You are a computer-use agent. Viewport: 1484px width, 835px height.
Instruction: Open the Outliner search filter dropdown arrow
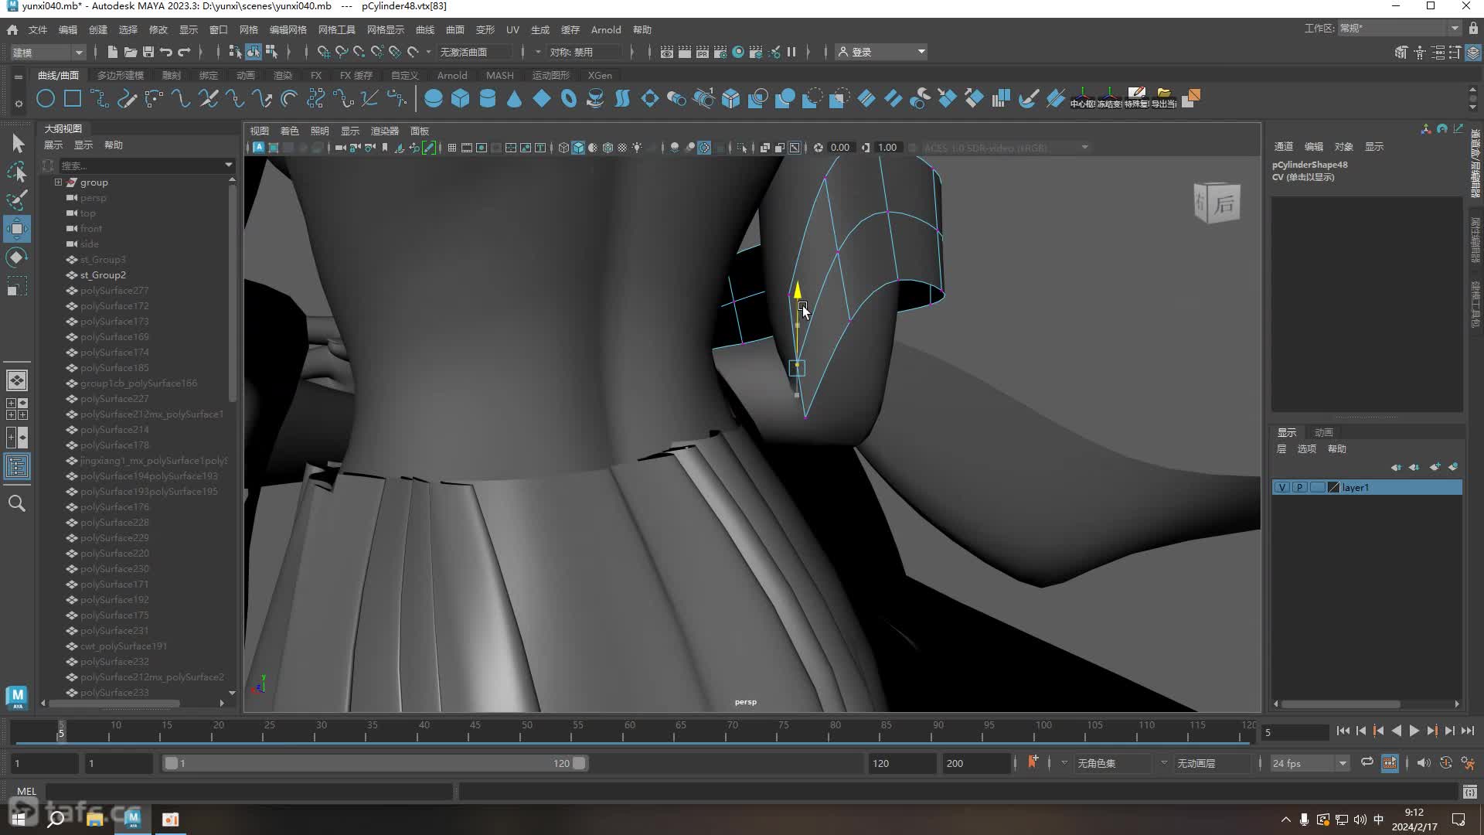(x=228, y=165)
